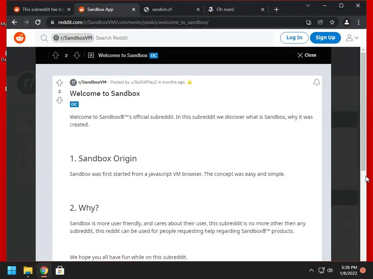The width and height of the screenshot is (373, 279).
Task: Click the r/SandboxVM search scope chip
Action: click(x=73, y=38)
